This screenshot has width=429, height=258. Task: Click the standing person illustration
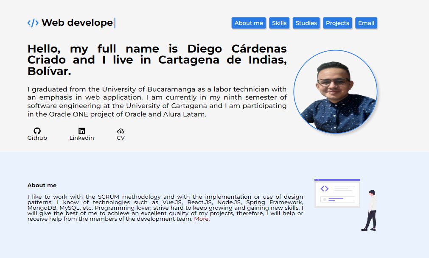pyautogui.click(x=372, y=212)
